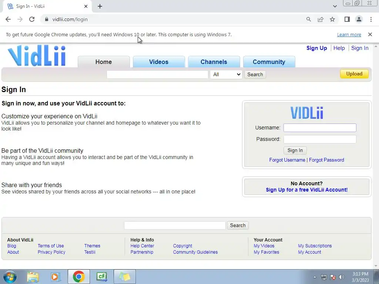The width and height of the screenshot is (379, 284).
Task: Click the Windows Start button
Action: tap(10, 277)
